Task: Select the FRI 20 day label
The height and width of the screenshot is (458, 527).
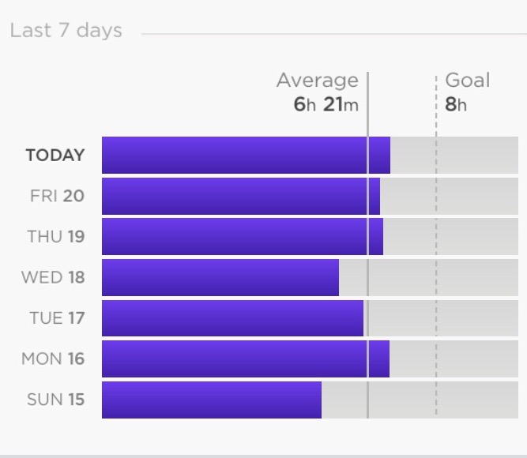Action: pos(57,196)
